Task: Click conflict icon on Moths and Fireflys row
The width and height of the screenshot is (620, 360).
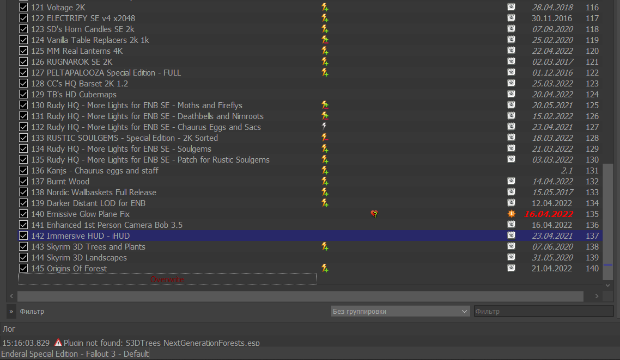Action: pos(325,105)
